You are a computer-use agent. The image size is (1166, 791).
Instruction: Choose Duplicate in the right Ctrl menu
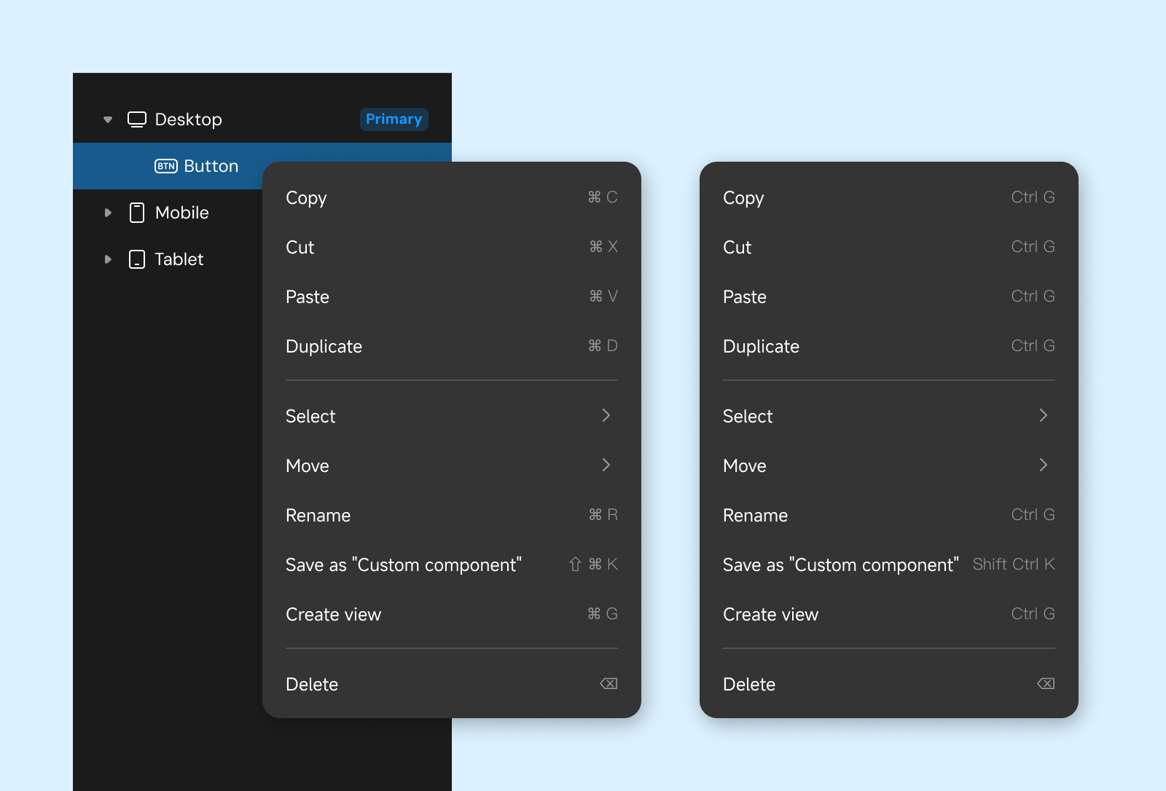(889, 347)
